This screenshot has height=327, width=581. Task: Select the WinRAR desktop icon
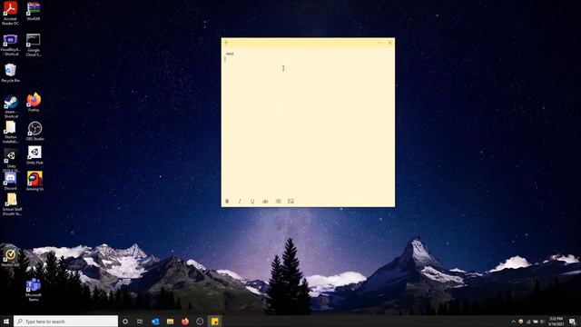(x=34, y=11)
